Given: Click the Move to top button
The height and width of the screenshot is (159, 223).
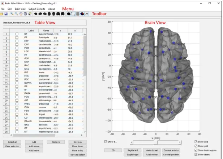Looking at the screenshot, I should [x=77, y=150].
